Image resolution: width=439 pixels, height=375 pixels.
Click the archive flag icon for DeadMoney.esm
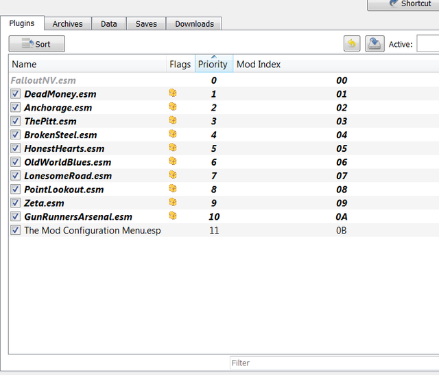point(173,93)
